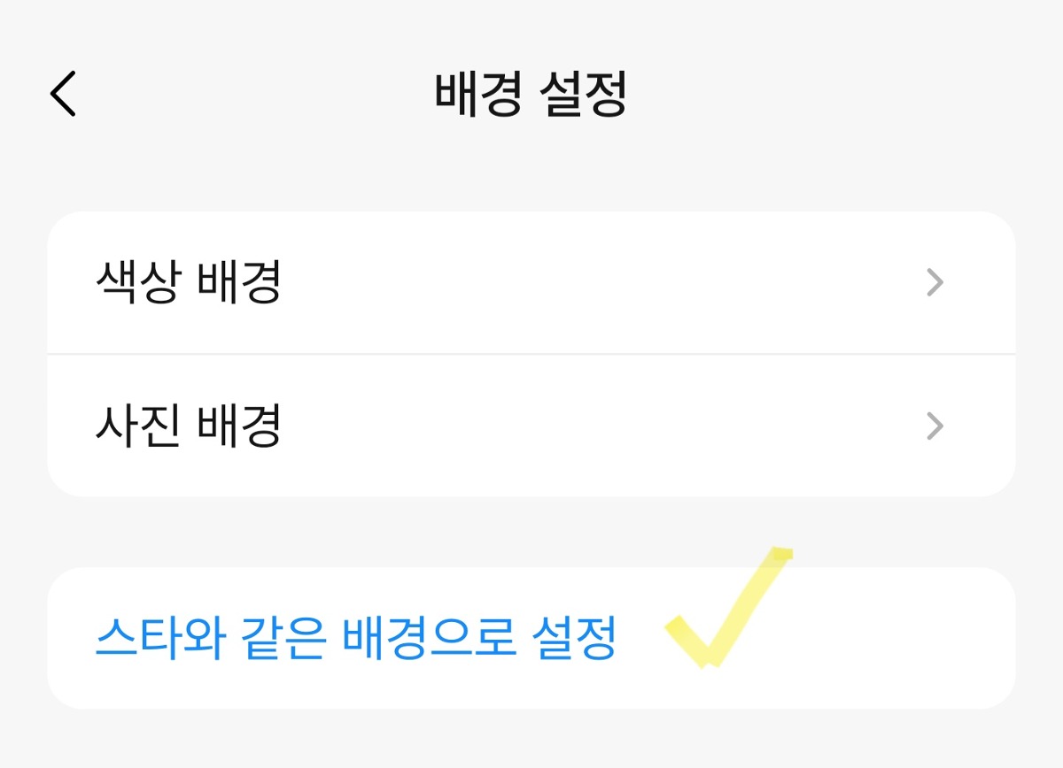This screenshot has height=768, width=1063.
Task: Click the chevron next to 색상 배경
Action: (x=935, y=283)
